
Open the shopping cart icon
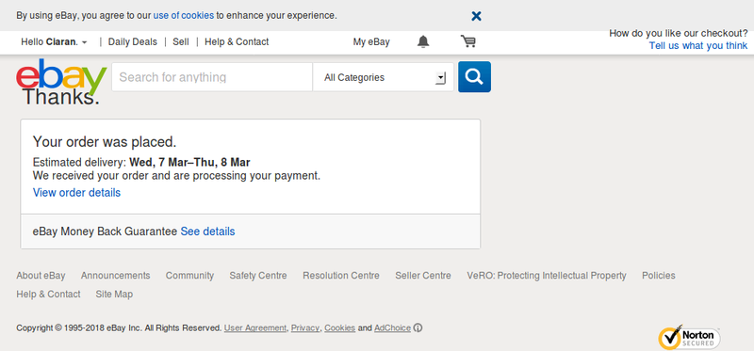[x=467, y=41]
